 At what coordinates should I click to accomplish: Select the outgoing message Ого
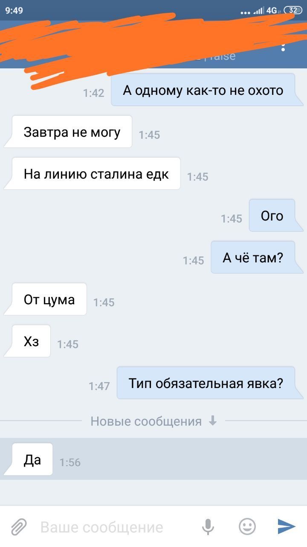pos(272,216)
